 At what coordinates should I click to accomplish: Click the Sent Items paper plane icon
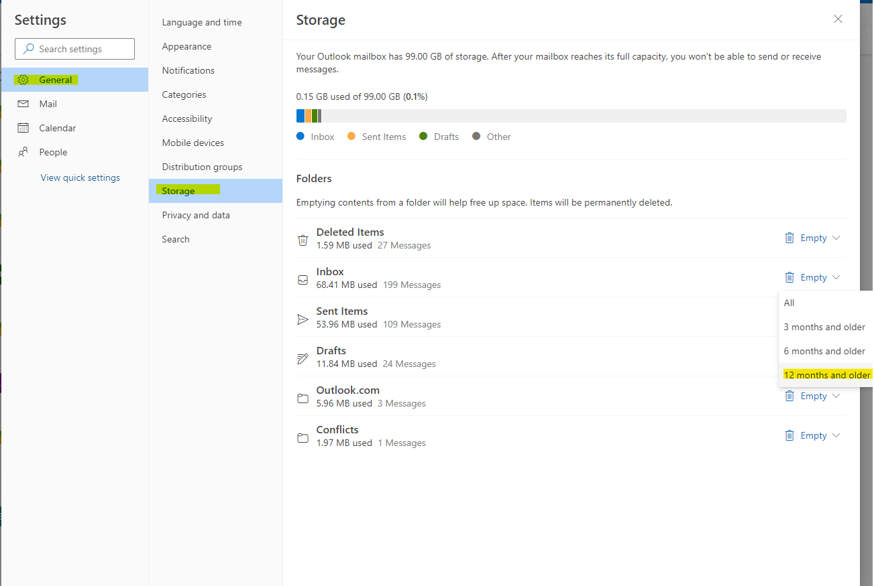coord(303,319)
